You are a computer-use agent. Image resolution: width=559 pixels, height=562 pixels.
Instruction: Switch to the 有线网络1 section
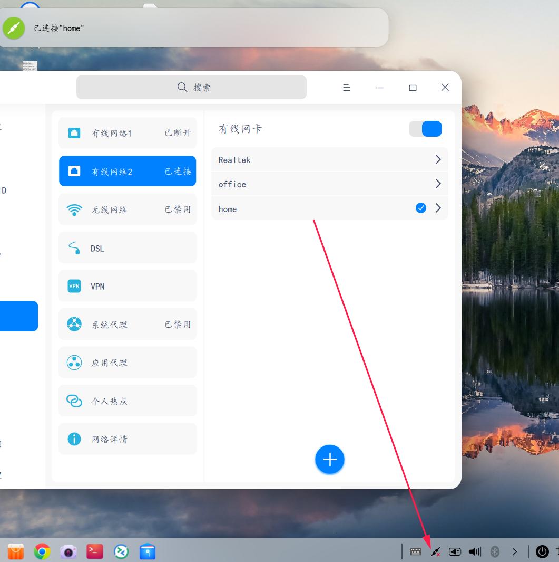pos(128,132)
